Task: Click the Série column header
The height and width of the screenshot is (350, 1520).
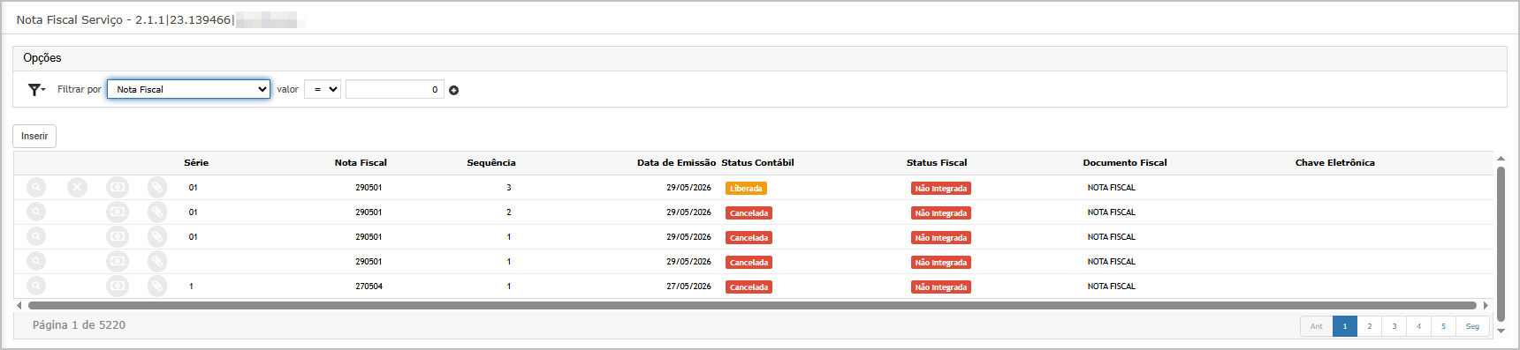Action: (x=196, y=163)
